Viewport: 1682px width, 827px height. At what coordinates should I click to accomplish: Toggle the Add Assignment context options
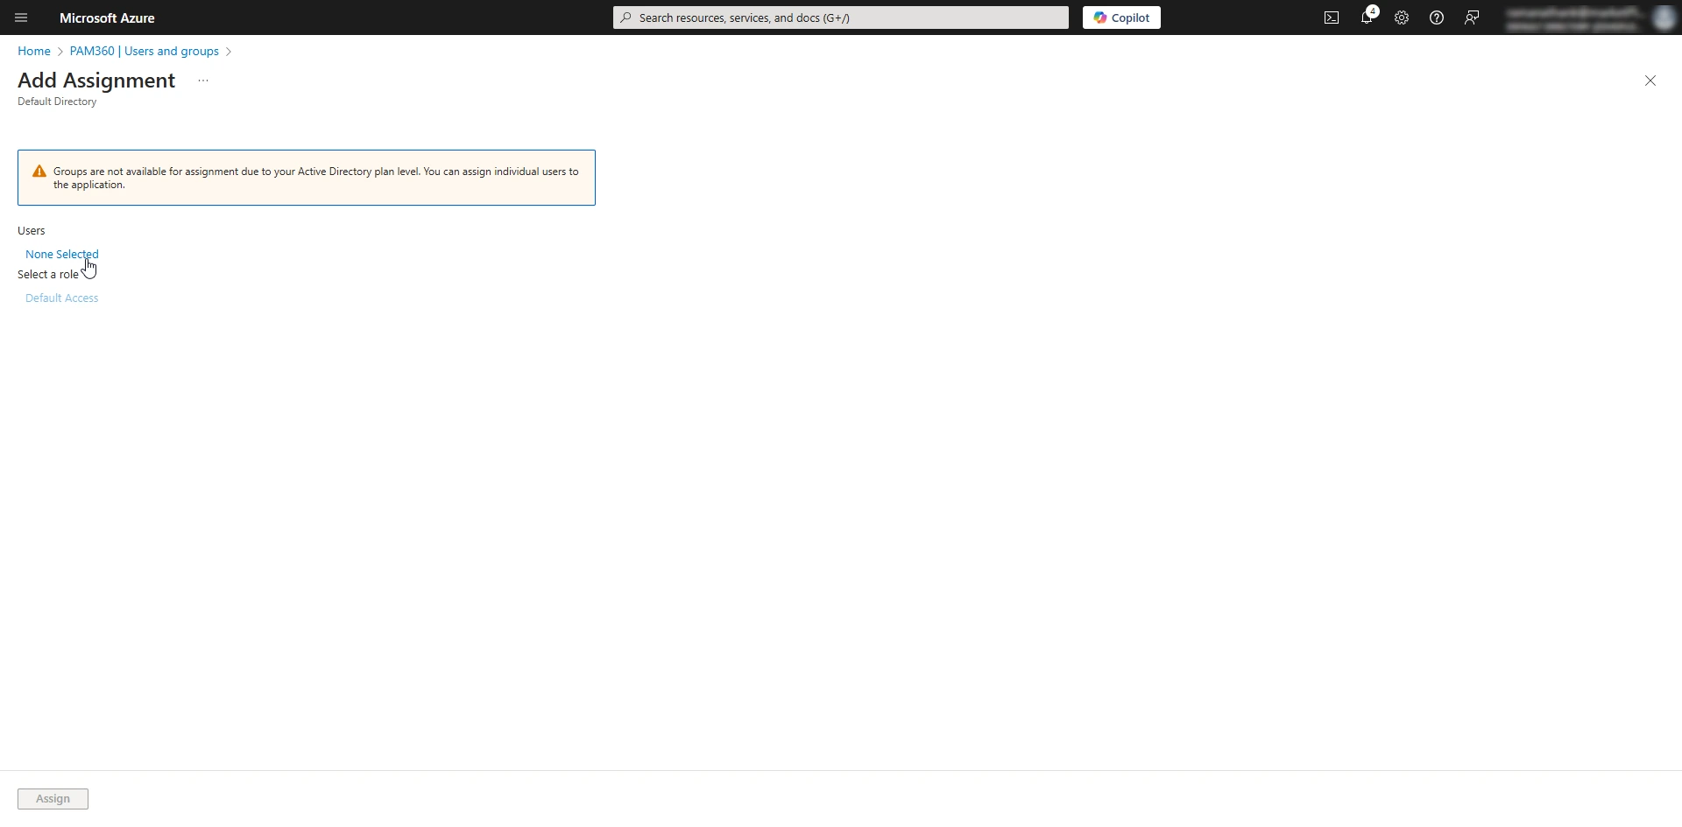click(x=202, y=80)
